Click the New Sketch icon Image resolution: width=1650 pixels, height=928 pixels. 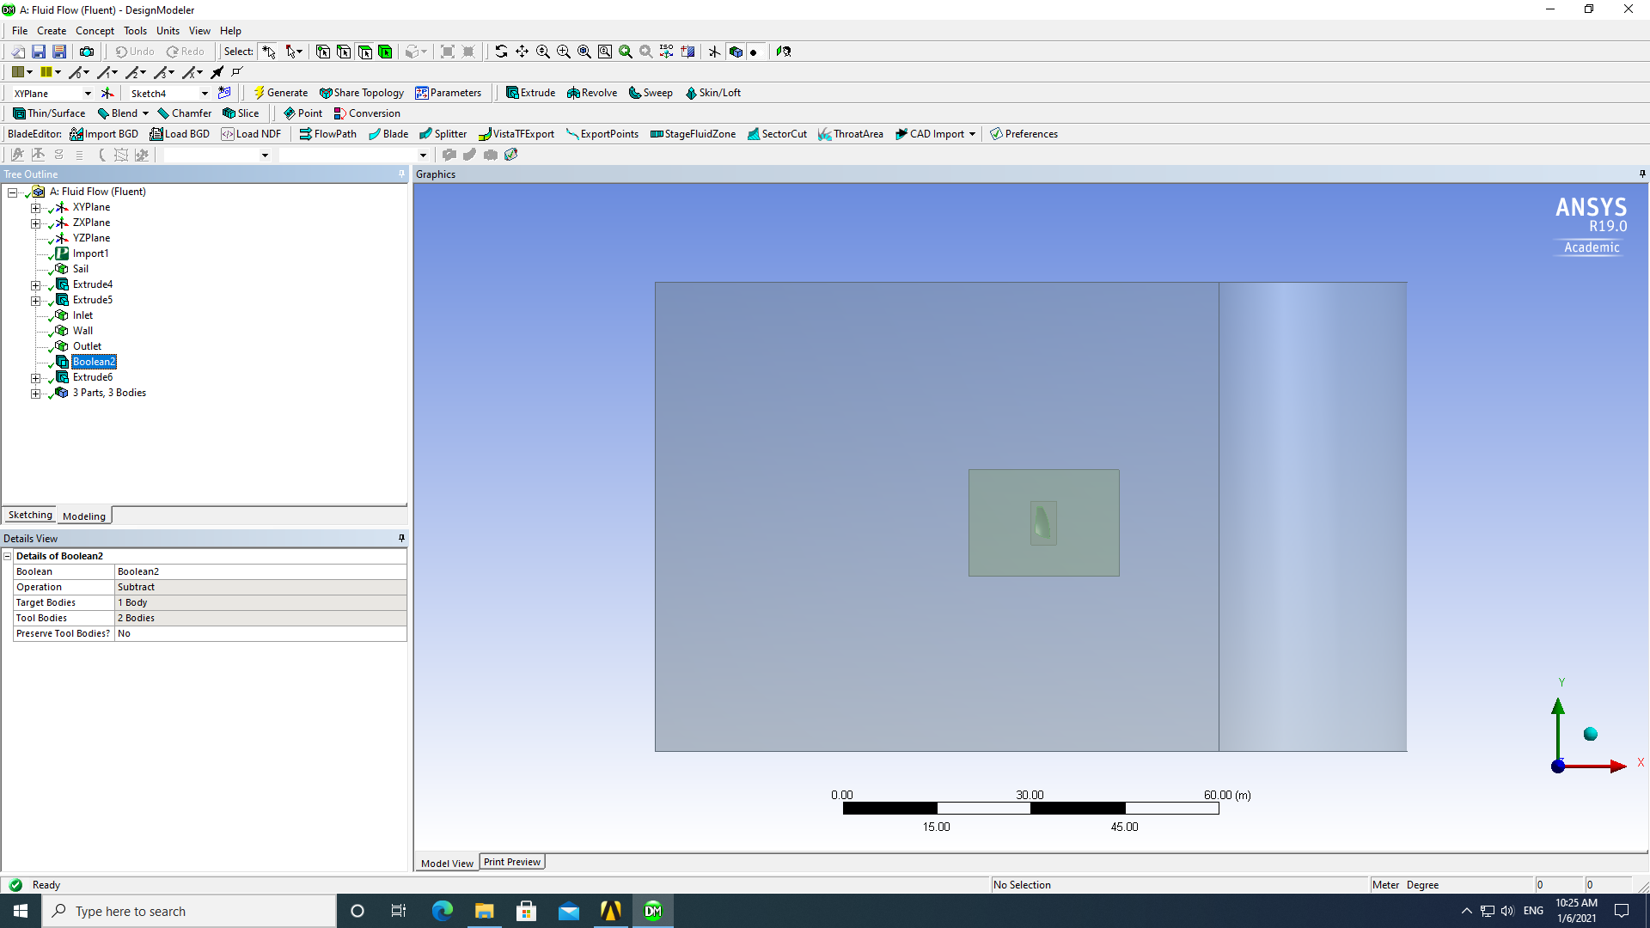[x=224, y=93]
